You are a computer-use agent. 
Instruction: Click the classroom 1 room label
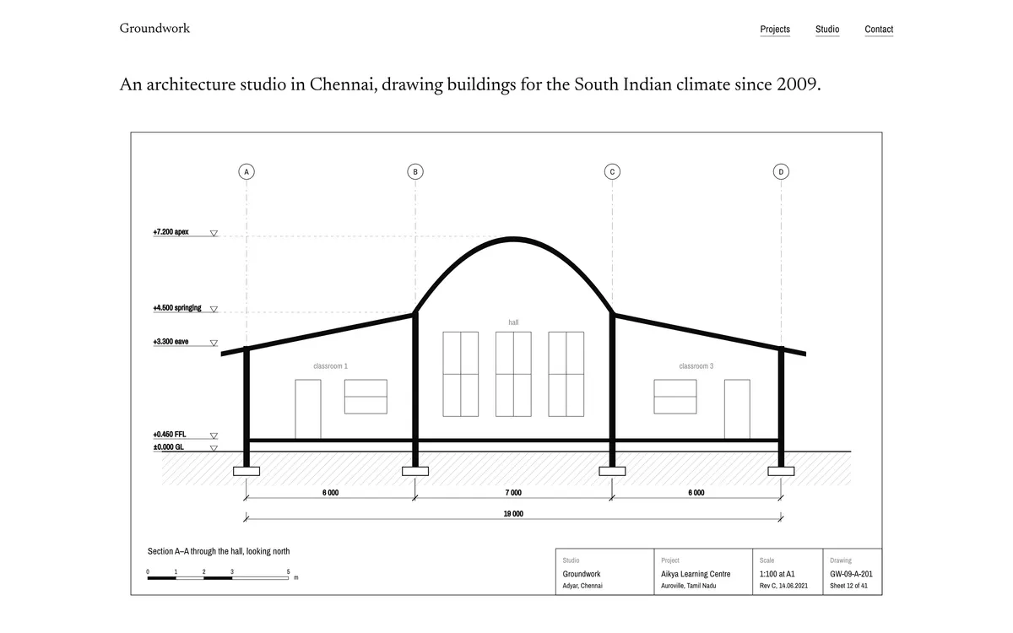(x=330, y=366)
